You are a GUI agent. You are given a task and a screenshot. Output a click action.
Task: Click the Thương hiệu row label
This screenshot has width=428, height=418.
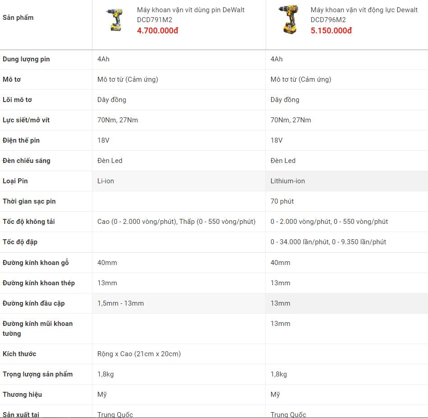[22, 395]
